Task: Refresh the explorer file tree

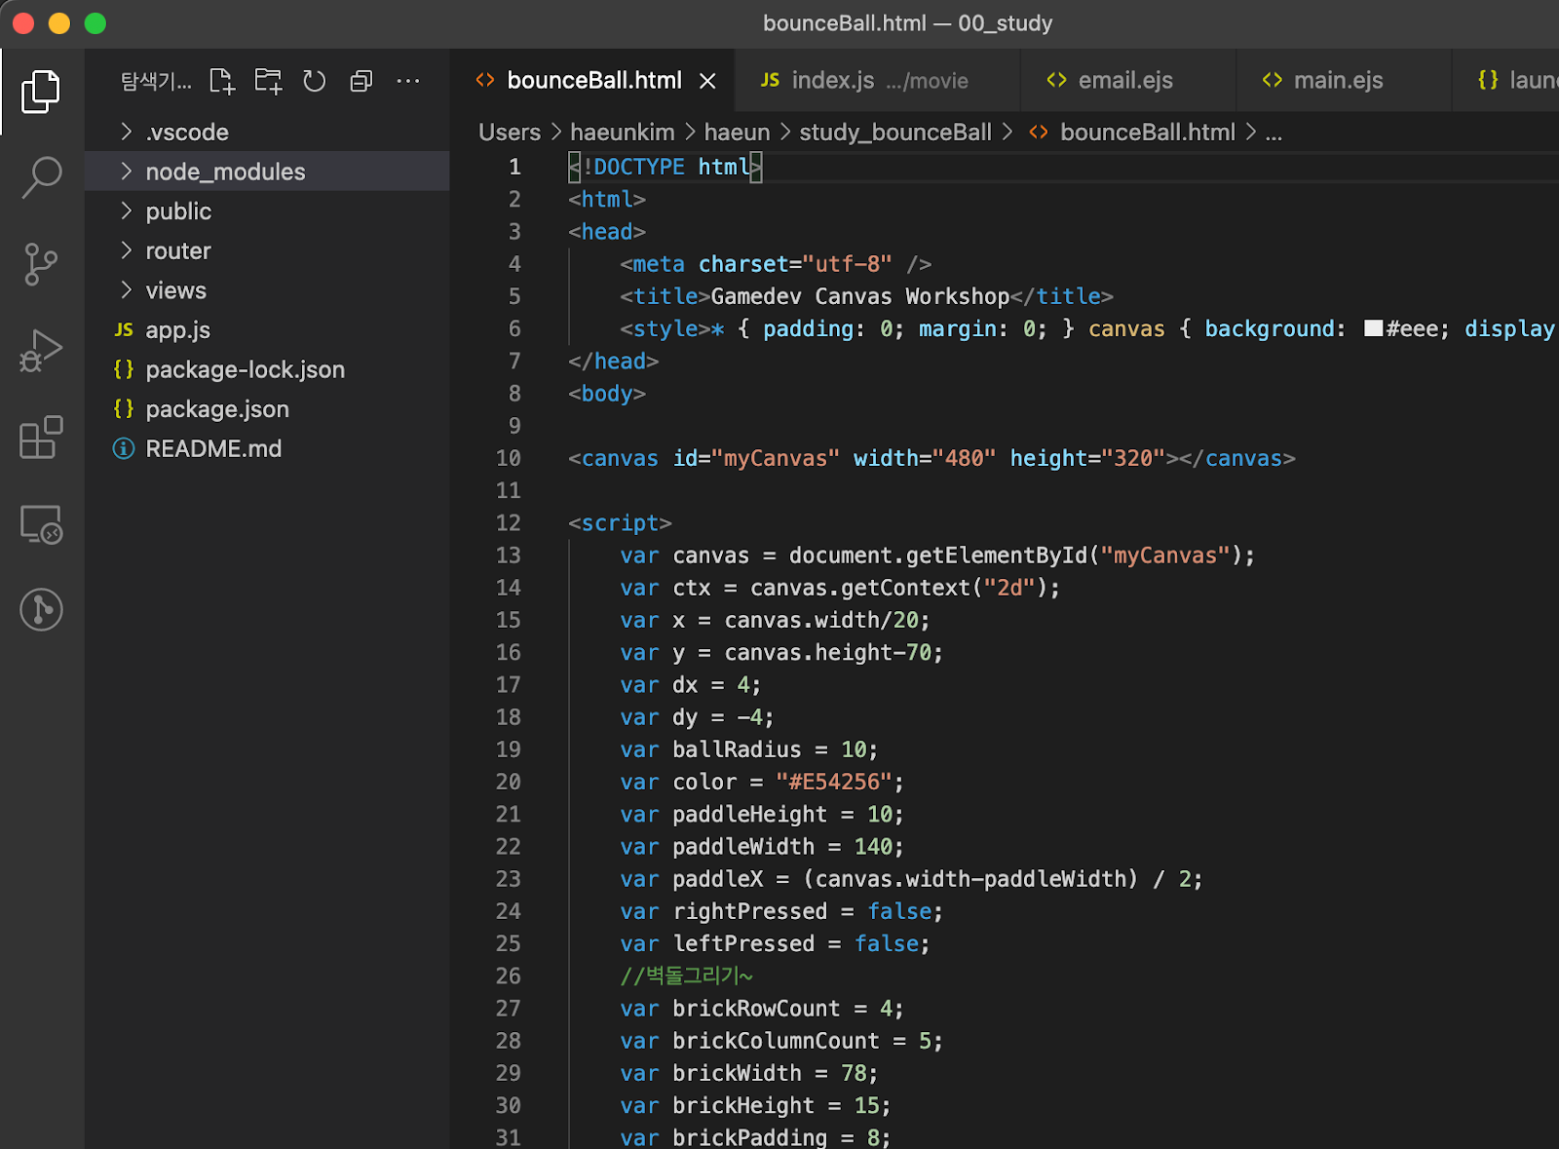Action: [314, 81]
